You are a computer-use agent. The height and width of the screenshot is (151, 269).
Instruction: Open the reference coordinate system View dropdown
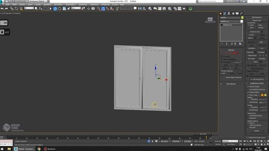pos(76,8)
